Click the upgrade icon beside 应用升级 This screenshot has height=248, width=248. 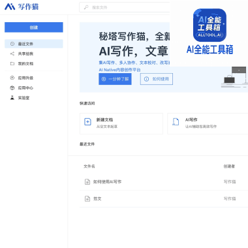point(12,78)
